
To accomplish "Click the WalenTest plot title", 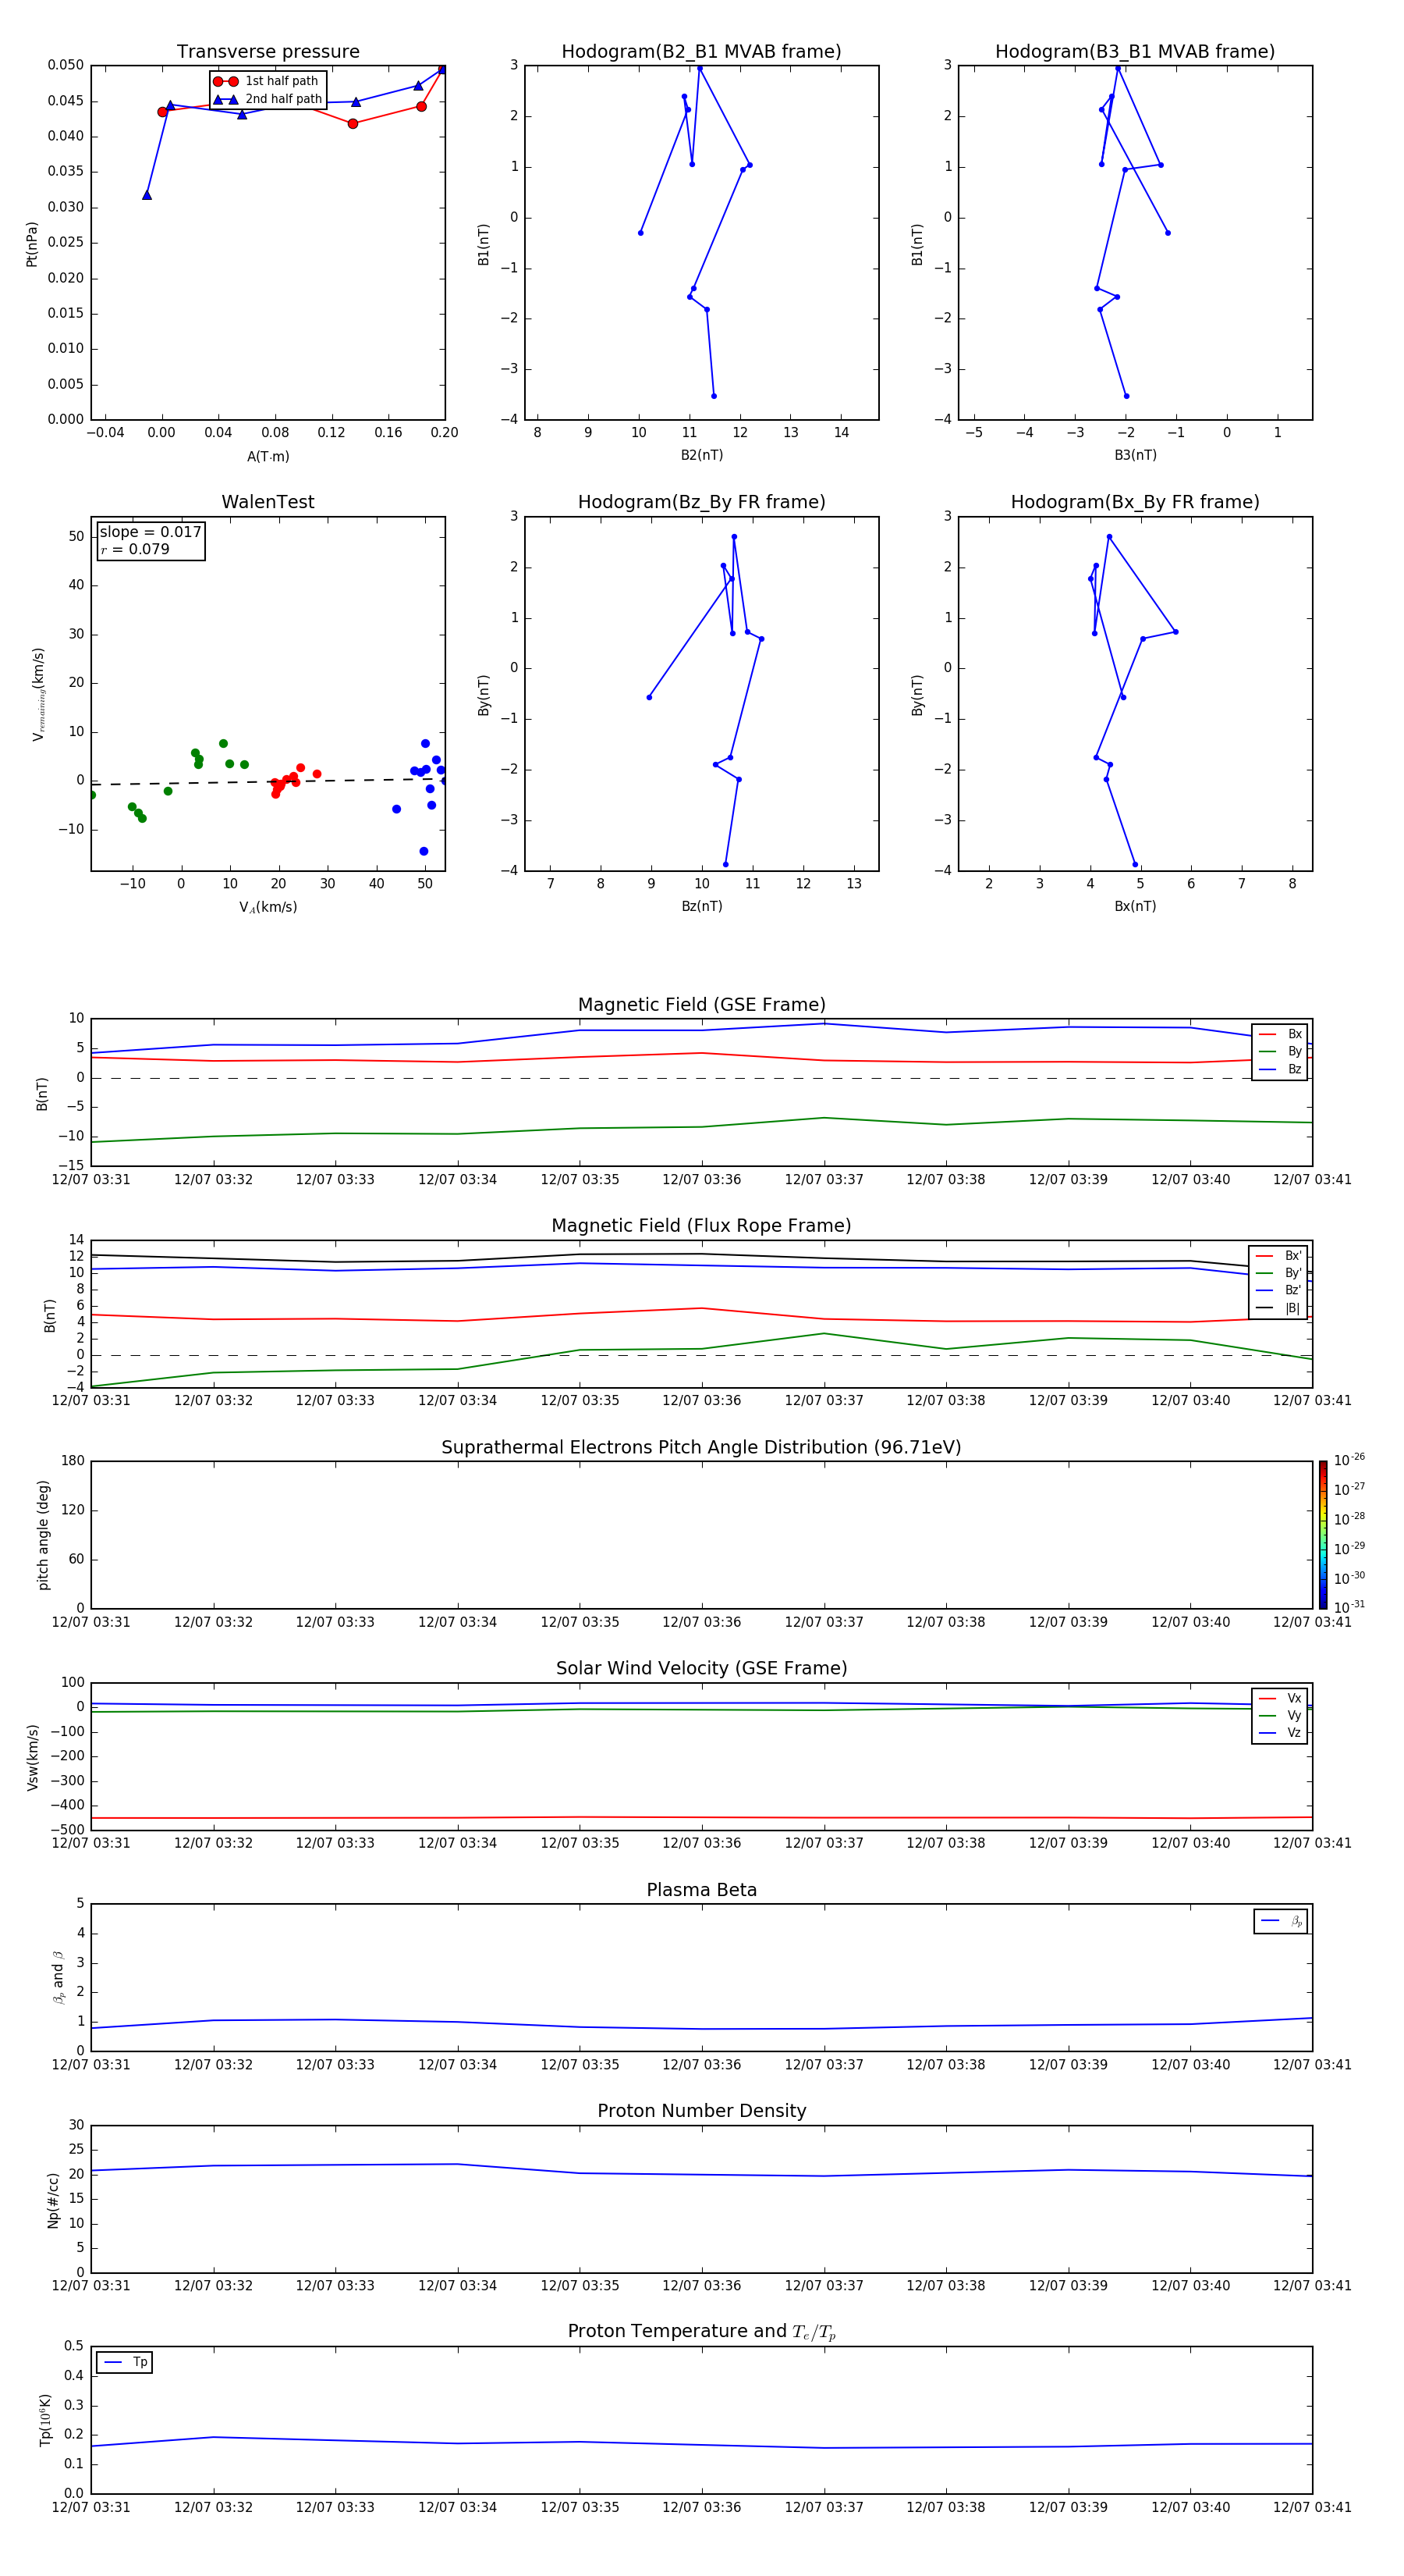I will tap(268, 502).
